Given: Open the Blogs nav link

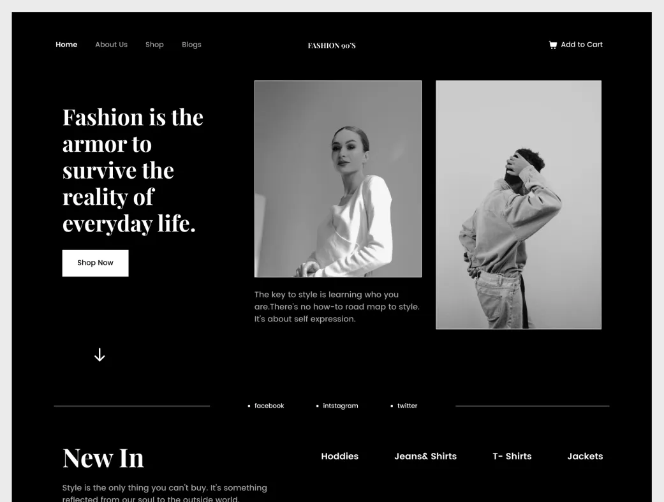Looking at the screenshot, I should tap(191, 45).
